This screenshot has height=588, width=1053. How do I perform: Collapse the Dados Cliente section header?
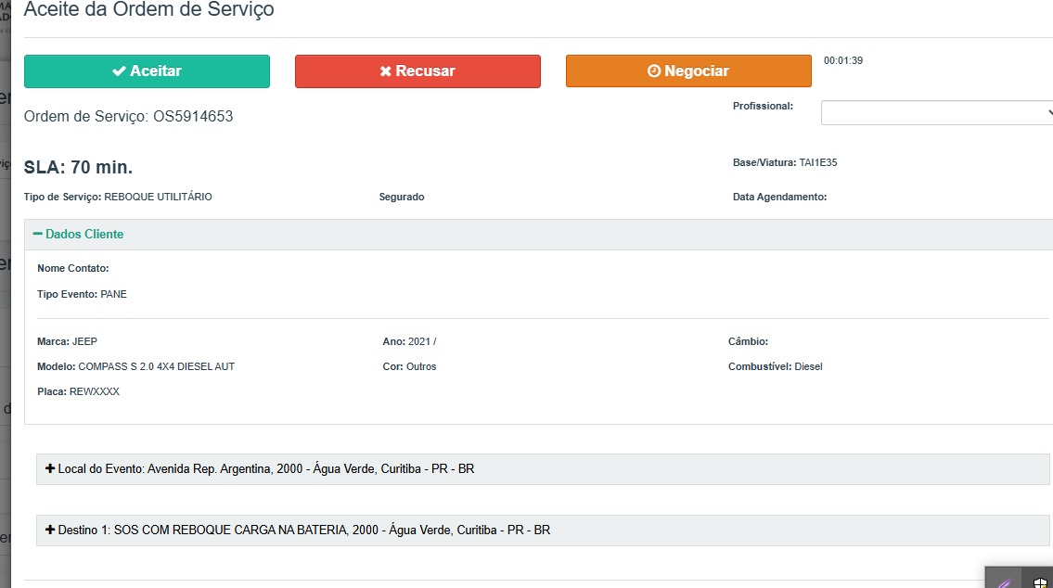point(84,235)
